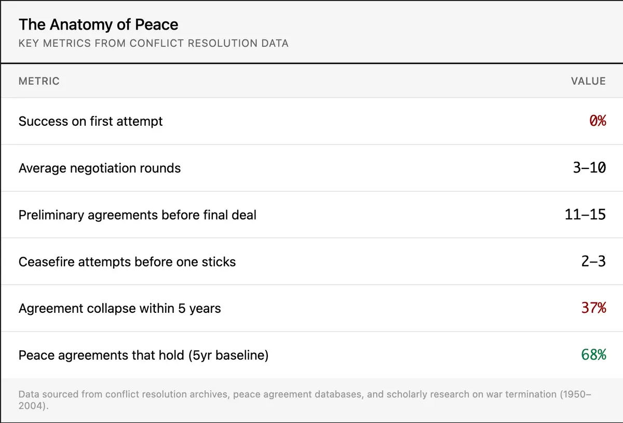Image resolution: width=623 pixels, height=423 pixels.
Task: Click the METRIC column header
Action: click(x=39, y=81)
